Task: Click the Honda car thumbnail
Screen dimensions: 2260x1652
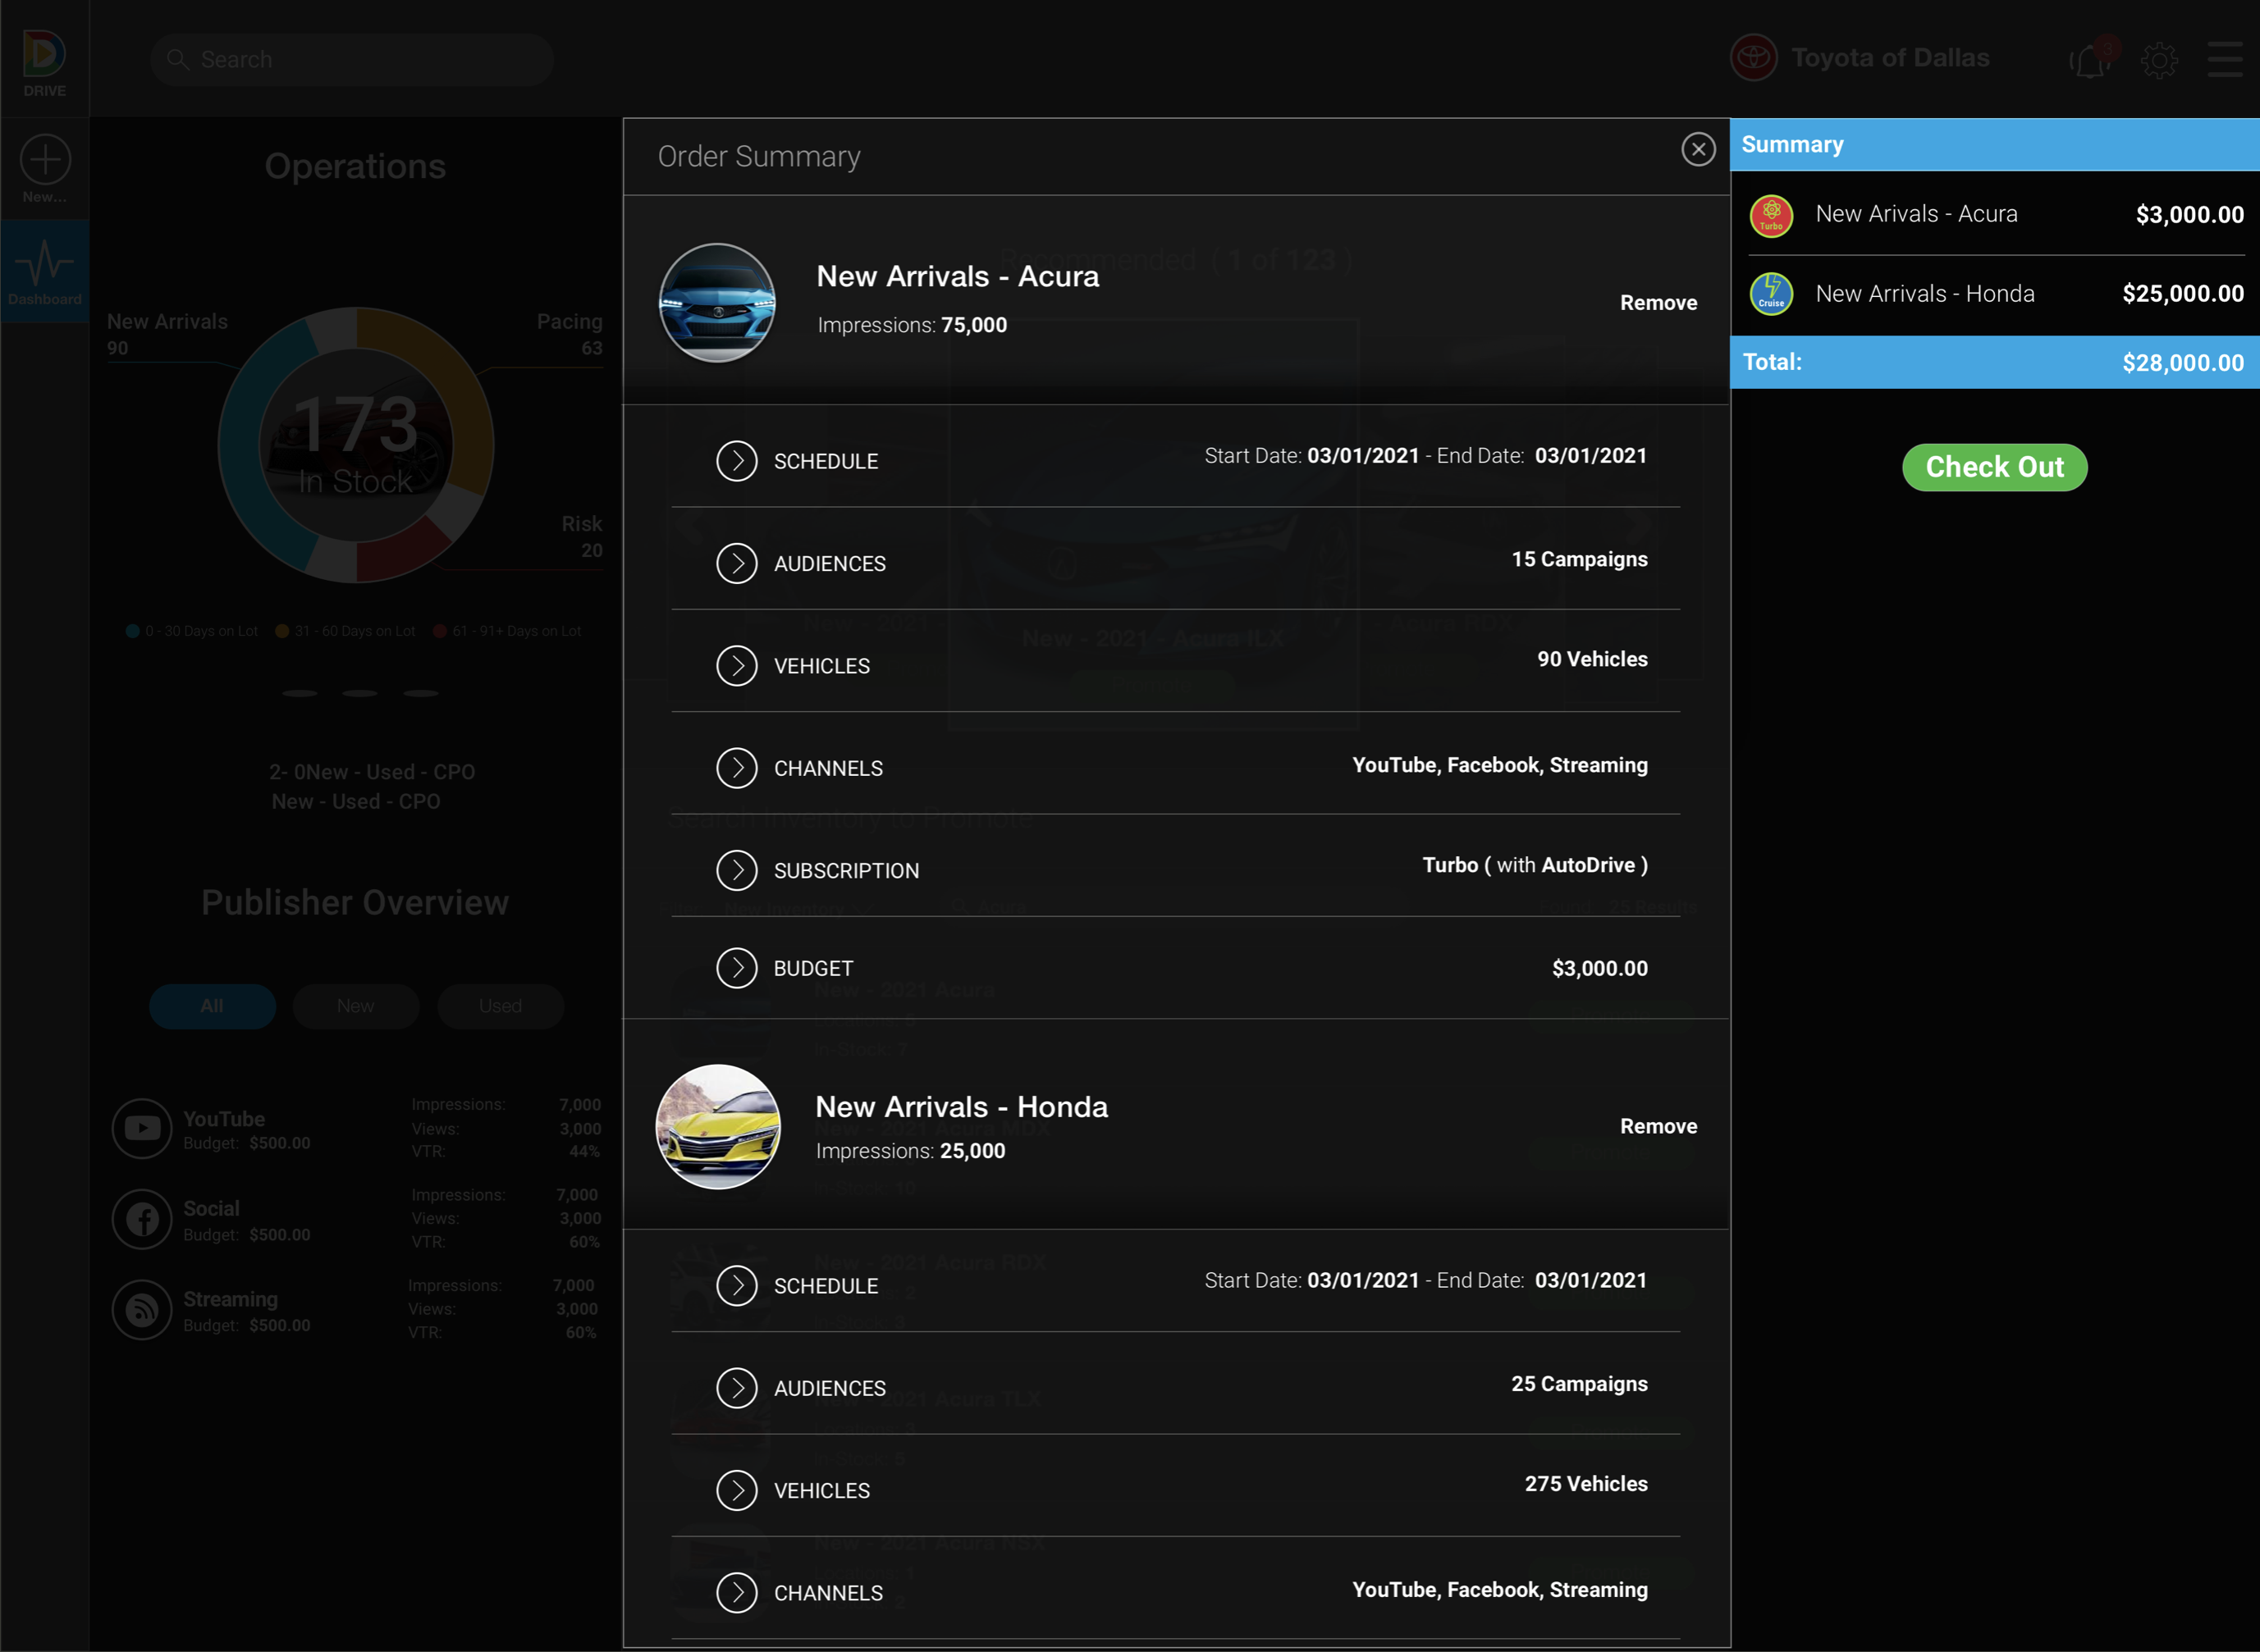Action: click(718, 1126)
